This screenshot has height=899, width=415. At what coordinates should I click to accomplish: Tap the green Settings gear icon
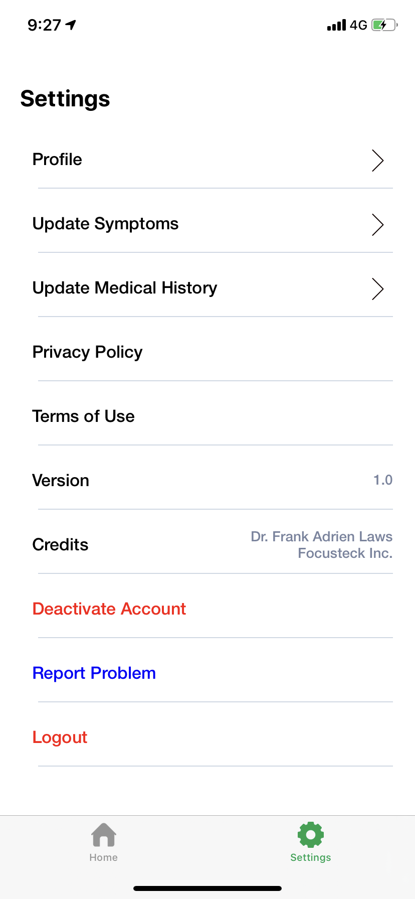coord(311,835)
